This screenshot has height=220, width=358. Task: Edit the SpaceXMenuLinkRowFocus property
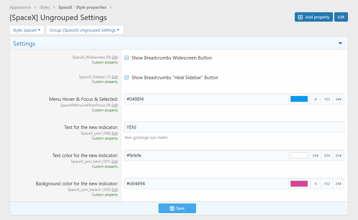[x=115, y=105]
